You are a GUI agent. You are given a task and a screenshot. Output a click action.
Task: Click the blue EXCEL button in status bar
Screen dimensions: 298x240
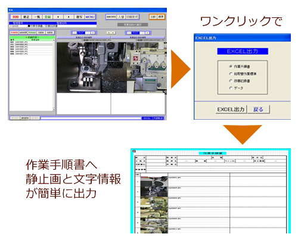click(x=147, y=118)
